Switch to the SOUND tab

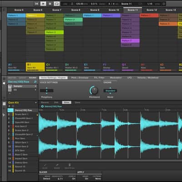click(x=33, y=78)
